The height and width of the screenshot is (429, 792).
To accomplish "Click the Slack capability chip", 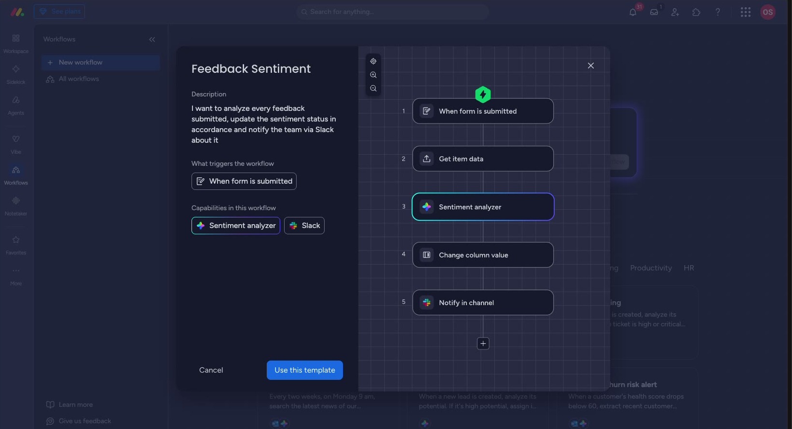I will 304,226.
